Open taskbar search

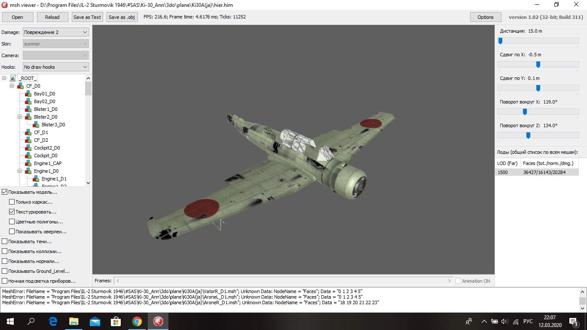(31, 321)
